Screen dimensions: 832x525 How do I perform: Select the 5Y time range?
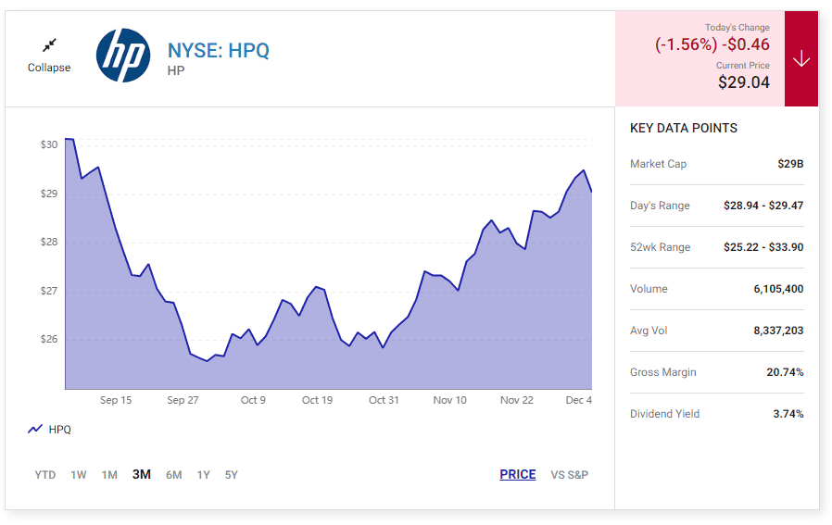[232, 475]
